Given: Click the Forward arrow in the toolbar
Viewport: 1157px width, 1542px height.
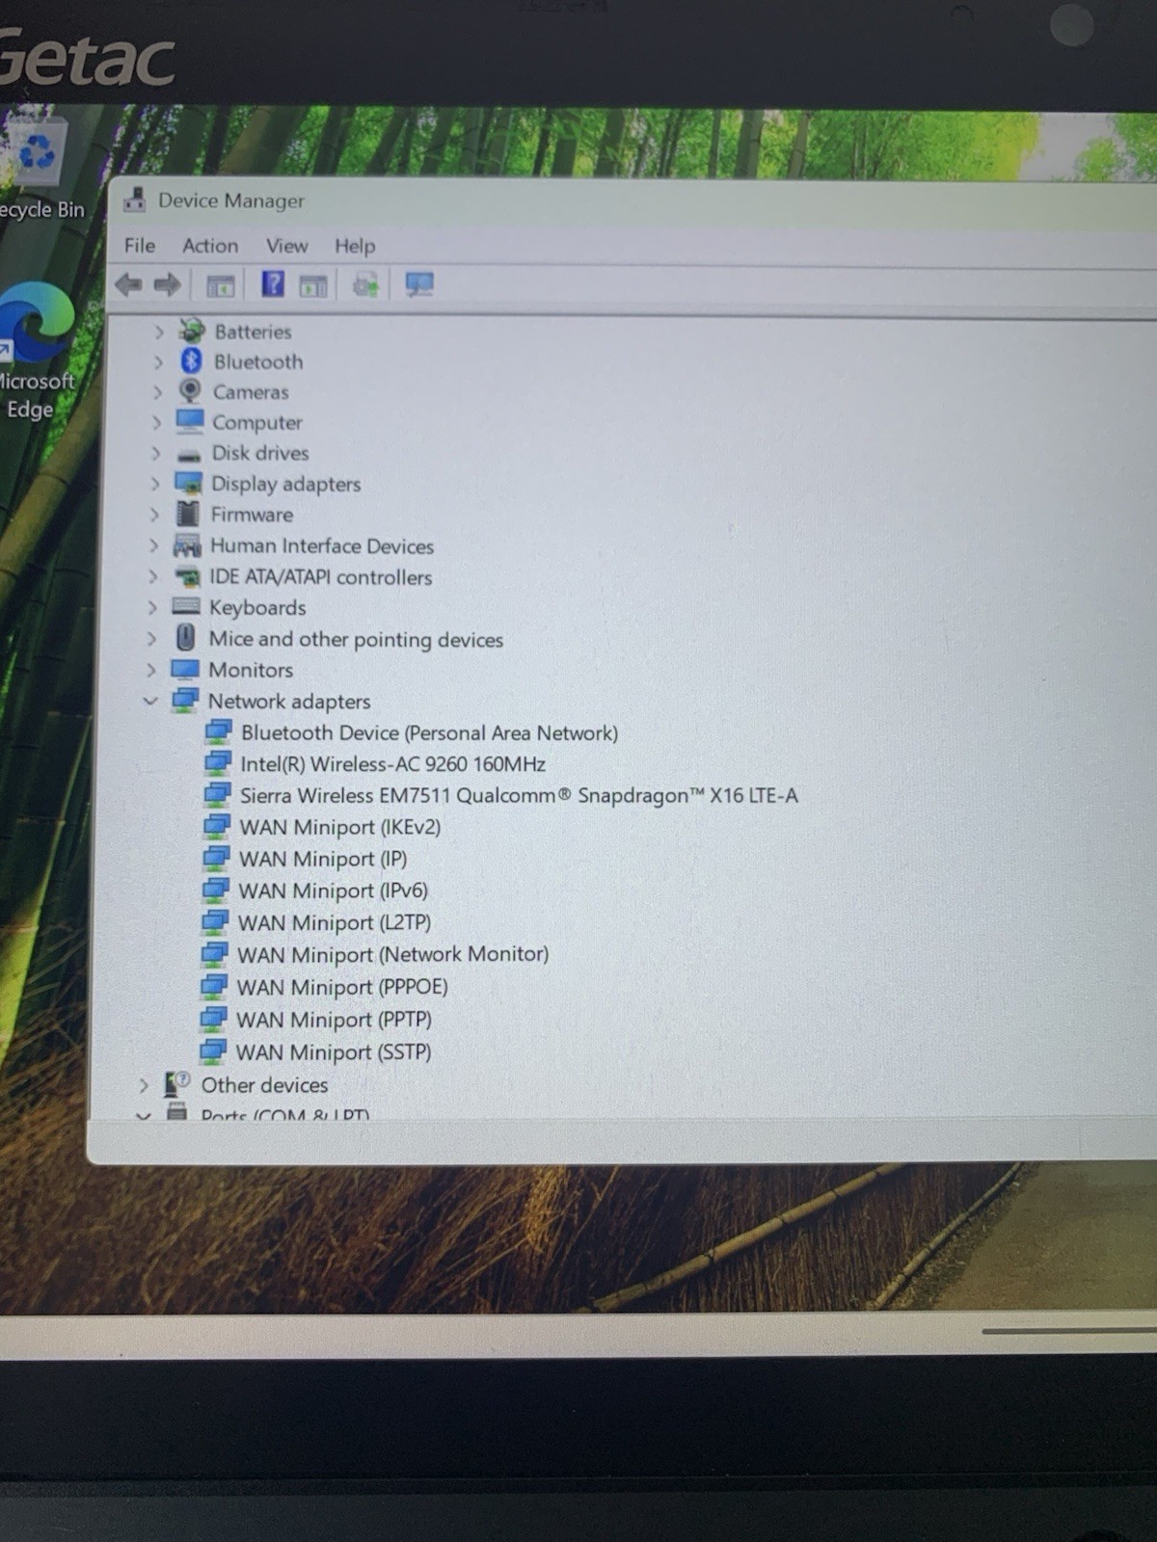Looking at the screenshot, I should pos(168,284).
